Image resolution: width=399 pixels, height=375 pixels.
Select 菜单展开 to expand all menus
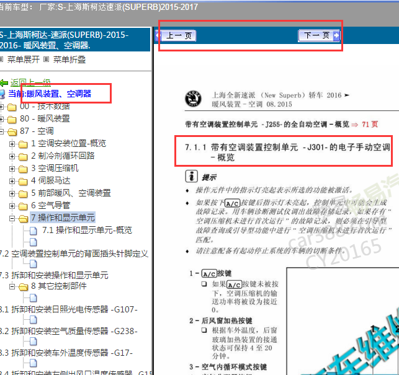tap(24, 60)
